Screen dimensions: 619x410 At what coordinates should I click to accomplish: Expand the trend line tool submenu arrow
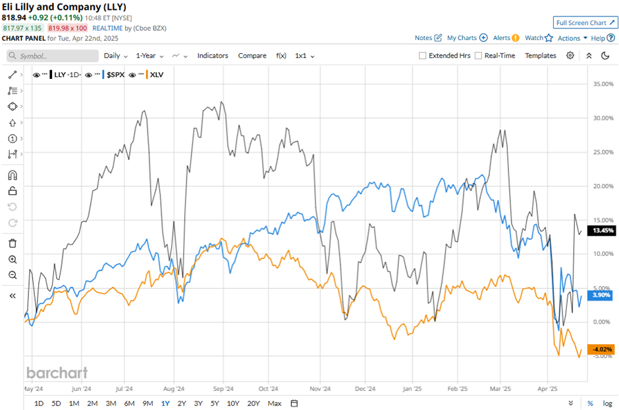point(21,74)
